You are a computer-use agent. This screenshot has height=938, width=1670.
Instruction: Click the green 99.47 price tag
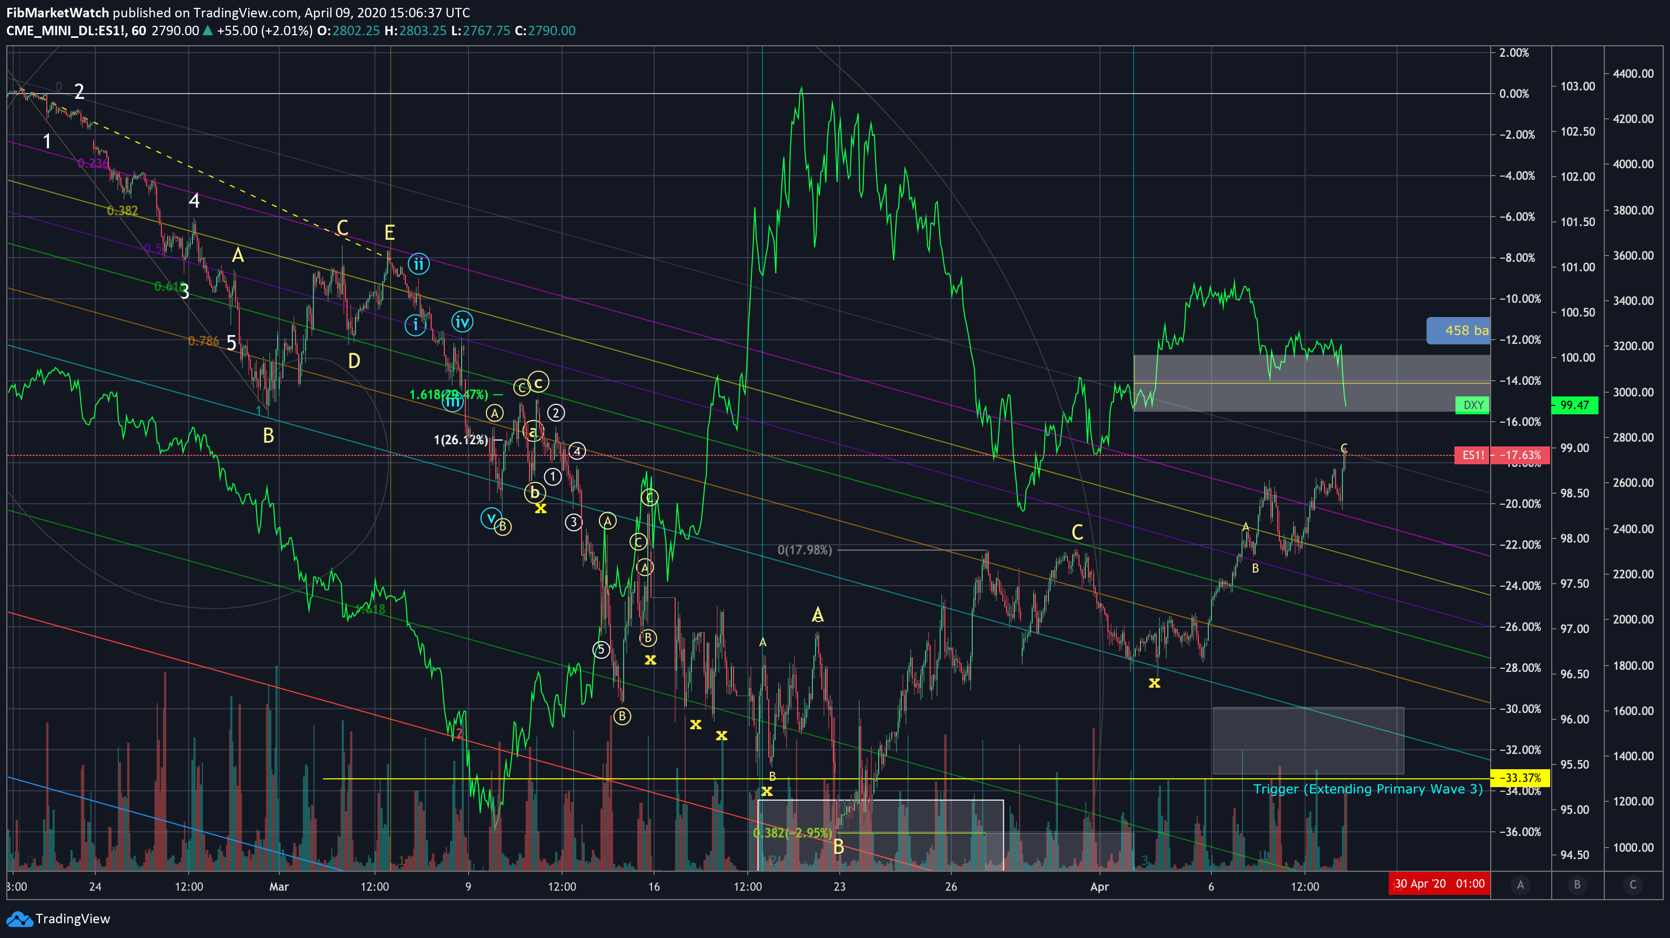click(x=1574, y=405)
